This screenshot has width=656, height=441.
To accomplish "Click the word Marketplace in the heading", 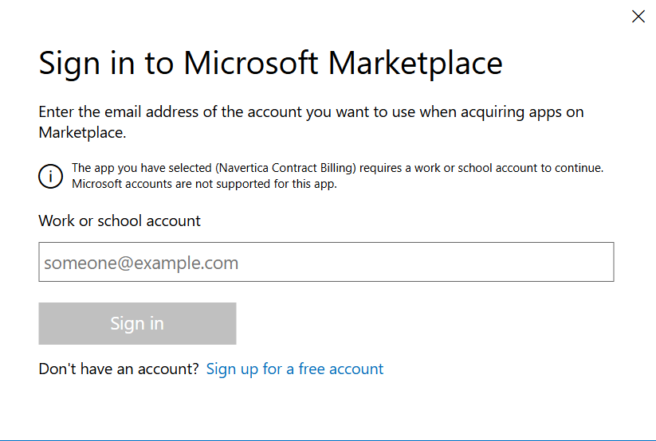I will tap(415, 63).
